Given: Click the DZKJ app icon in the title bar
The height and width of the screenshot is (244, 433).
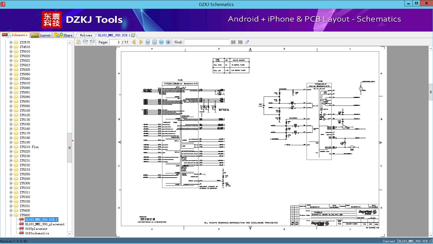Looking at the screenshot, I should coord(3,4).
